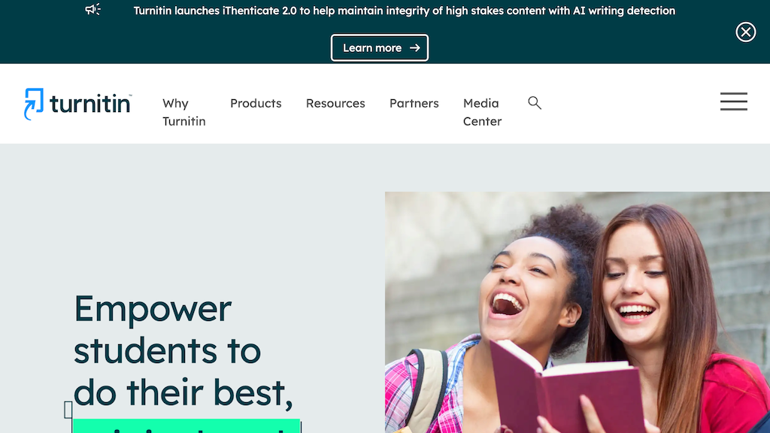This screenshot has height=433, width=770.
Task: Click the hero photo of laughing students
Action: pos(577,312)
